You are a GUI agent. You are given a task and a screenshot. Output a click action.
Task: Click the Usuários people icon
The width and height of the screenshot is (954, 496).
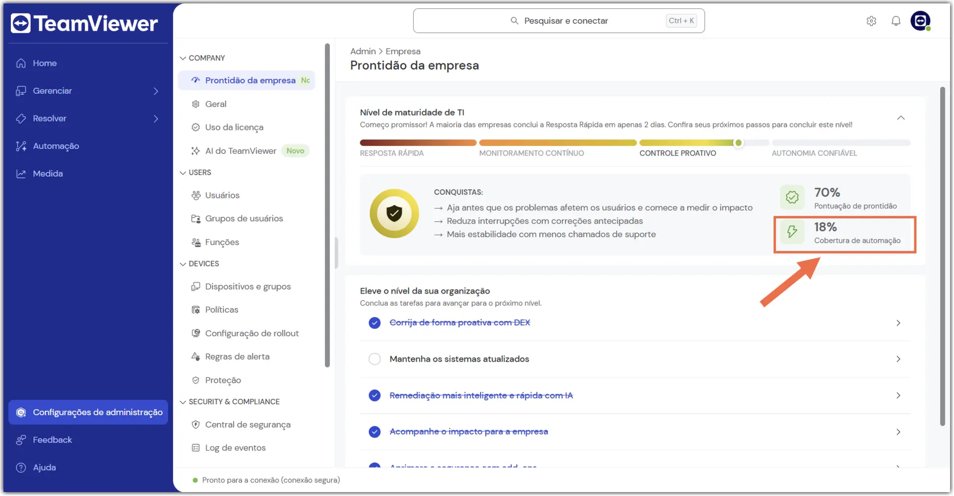click(x=195, y=195)
